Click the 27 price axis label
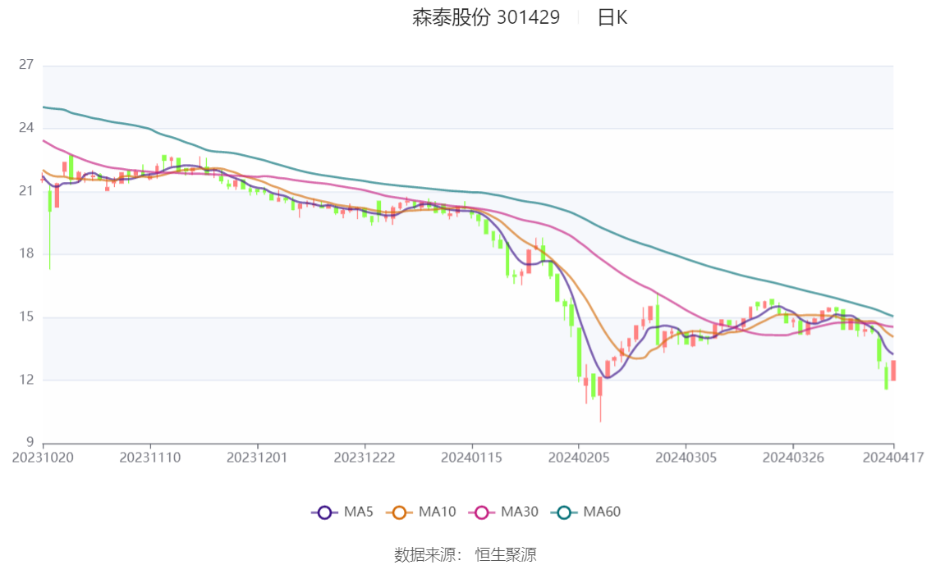Screen dimensions: 931x565 [x=26, y=65]
